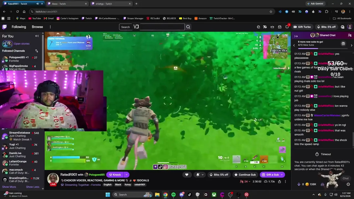Open StreamDatabase channel in sidebar
Image resolution: width=354 pixels, height=199 pixels.
tap(22, 136)
